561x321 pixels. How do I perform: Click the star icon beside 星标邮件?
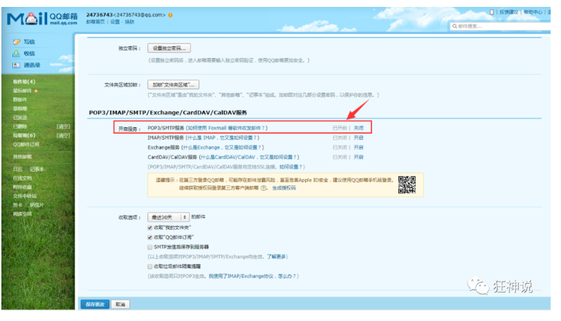tap(36, 91)
